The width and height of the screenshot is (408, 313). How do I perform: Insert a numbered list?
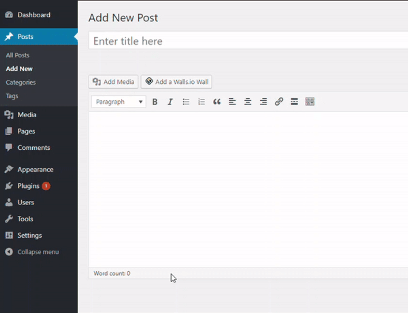click(x=201, y=102)
